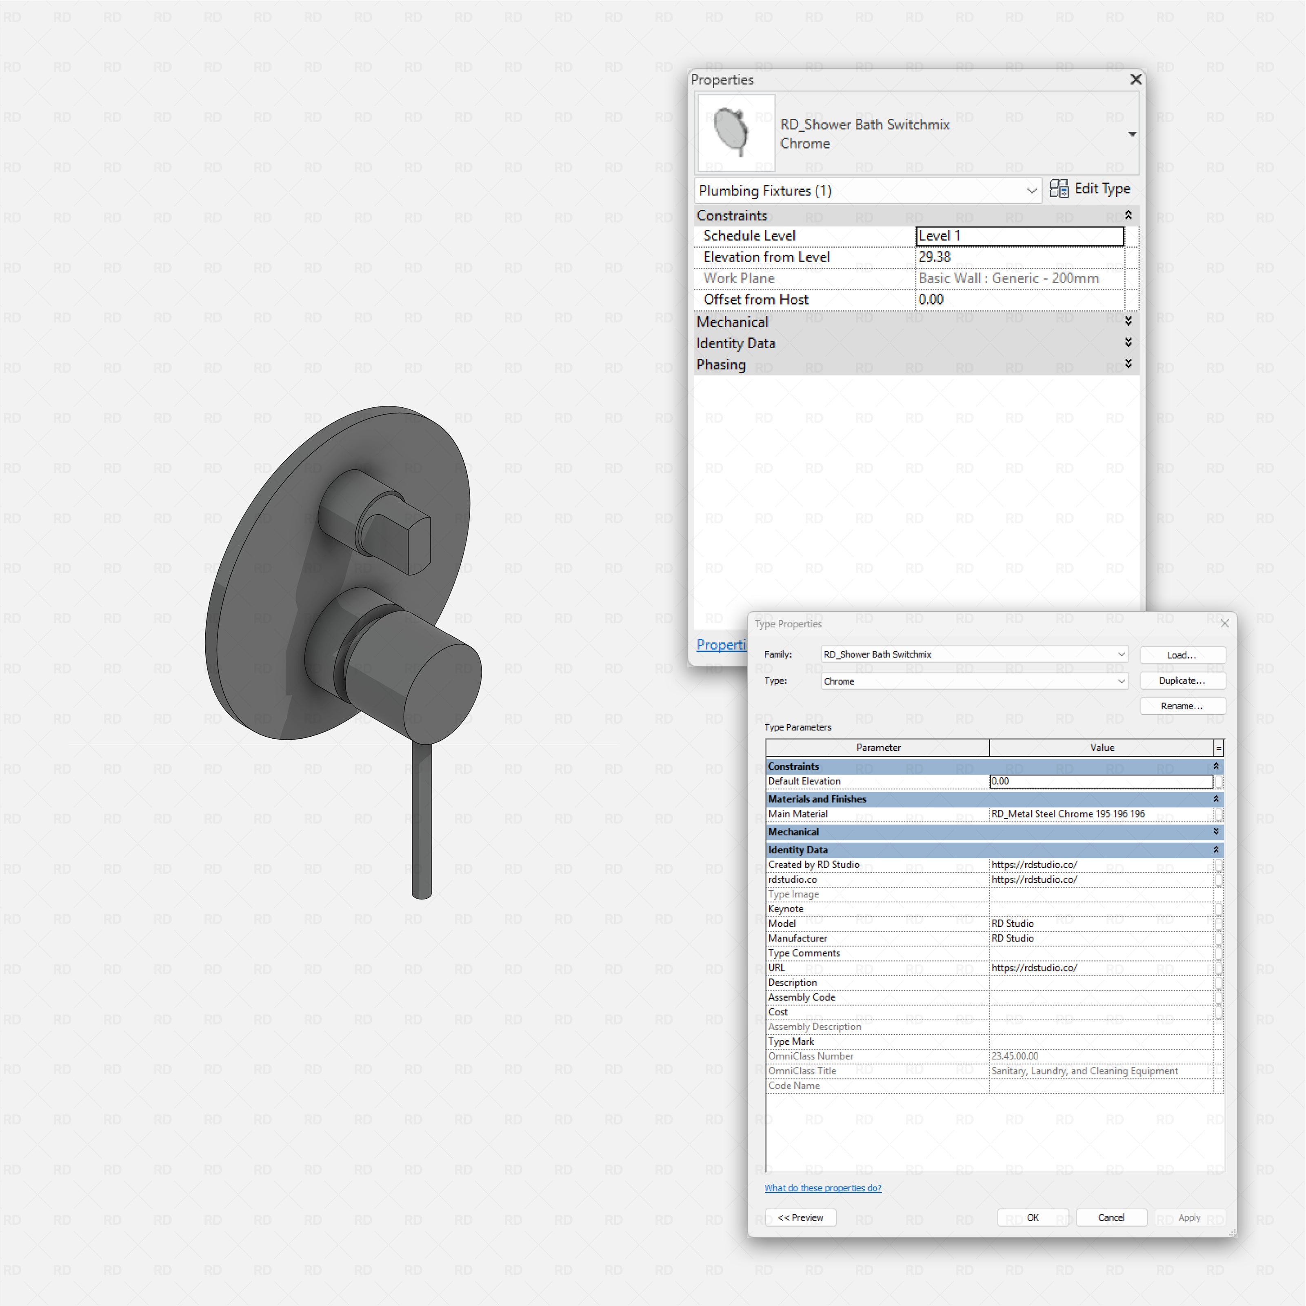Screen dimensions: 1306x1306
Task: Click the Schedule Level value field
Action: 1019,236
